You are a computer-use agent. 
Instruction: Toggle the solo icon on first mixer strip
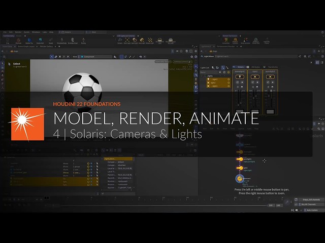coord(242,82)
